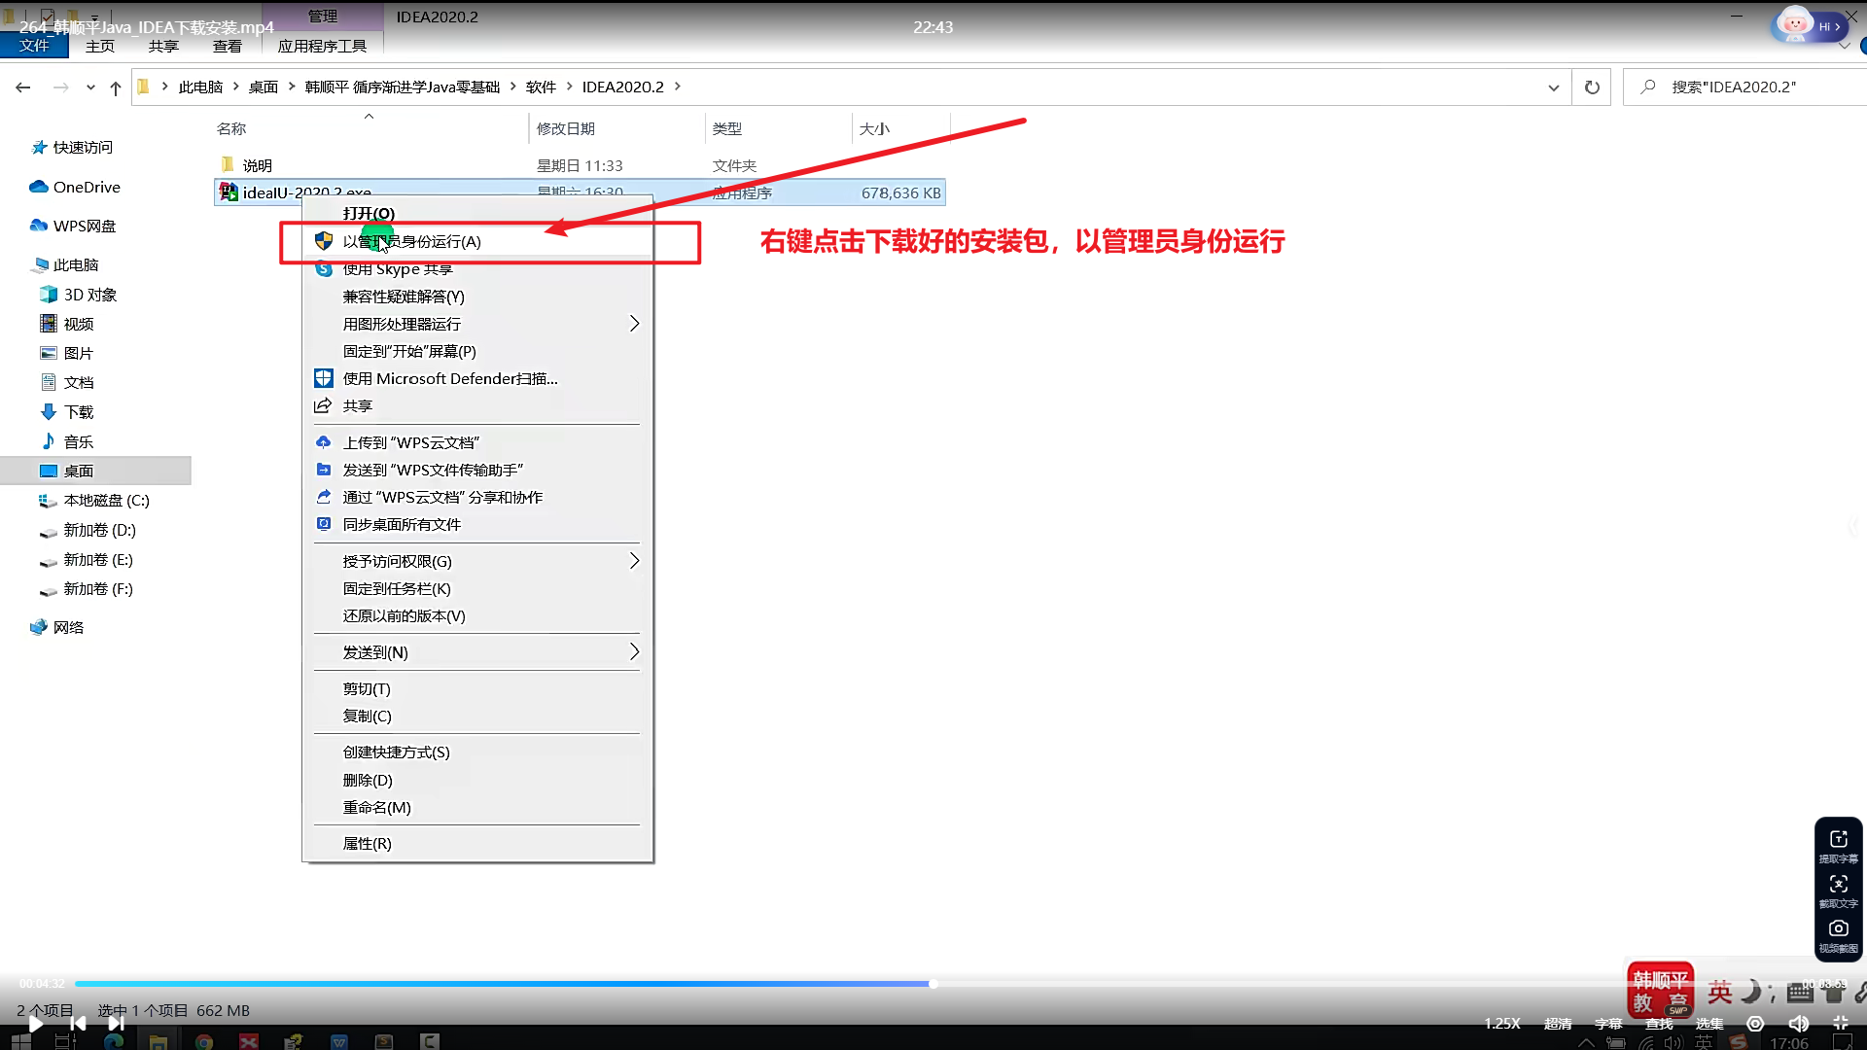This screenshot has height=1050, width=1867.
Task: Expand the 发送到(N) submenu arrow
Action: click(634, 652)
